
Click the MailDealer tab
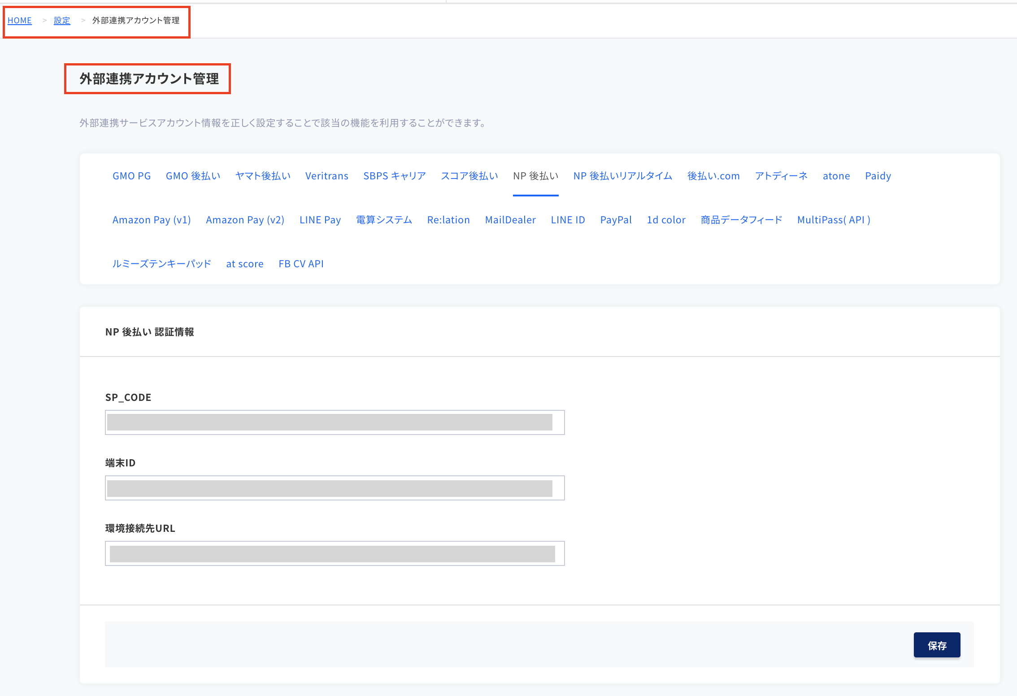511,219
